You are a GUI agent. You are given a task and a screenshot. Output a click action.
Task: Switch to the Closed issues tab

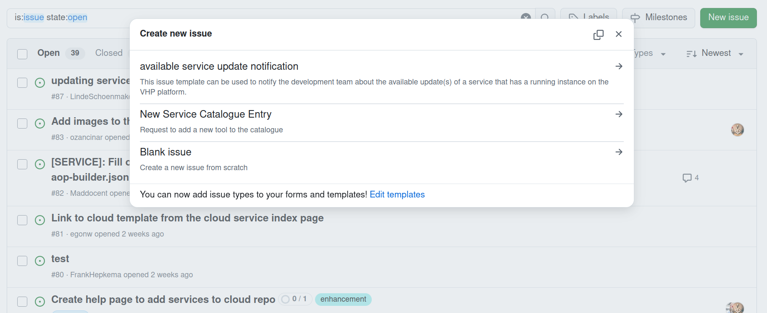click(109, 53)
